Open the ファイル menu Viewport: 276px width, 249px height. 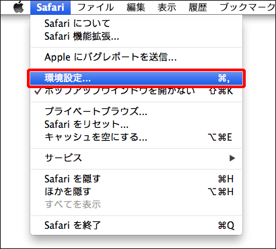pyautogui.click(x=96, y=7)
